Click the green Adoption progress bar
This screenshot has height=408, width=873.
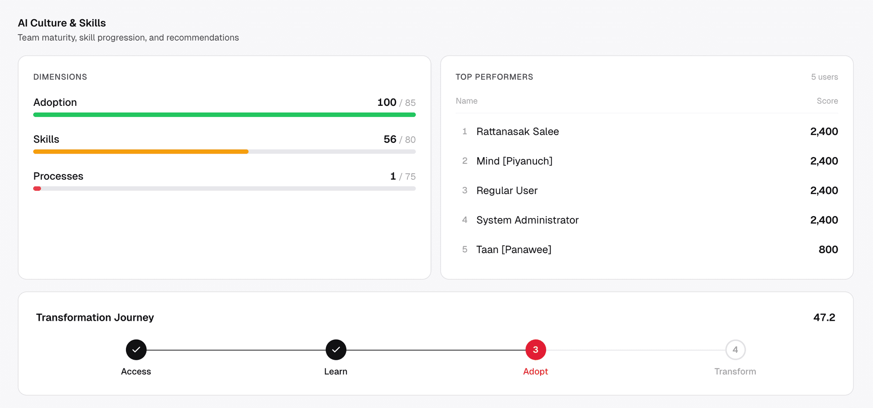(x=224, y=115)
